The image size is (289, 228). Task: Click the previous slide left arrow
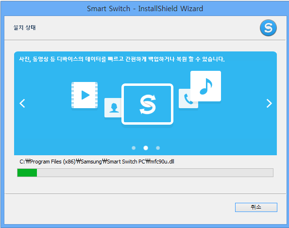click(22, 103)
